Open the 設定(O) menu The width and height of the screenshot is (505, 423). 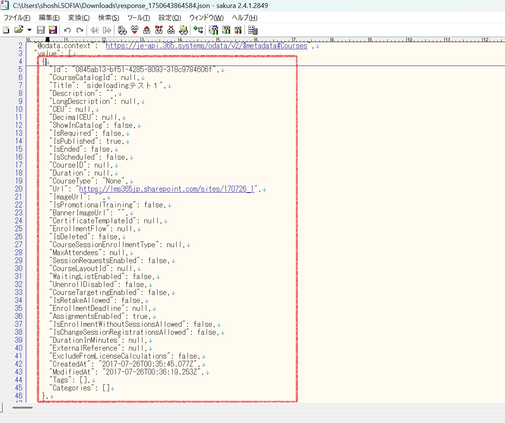[x=170, y=18]
